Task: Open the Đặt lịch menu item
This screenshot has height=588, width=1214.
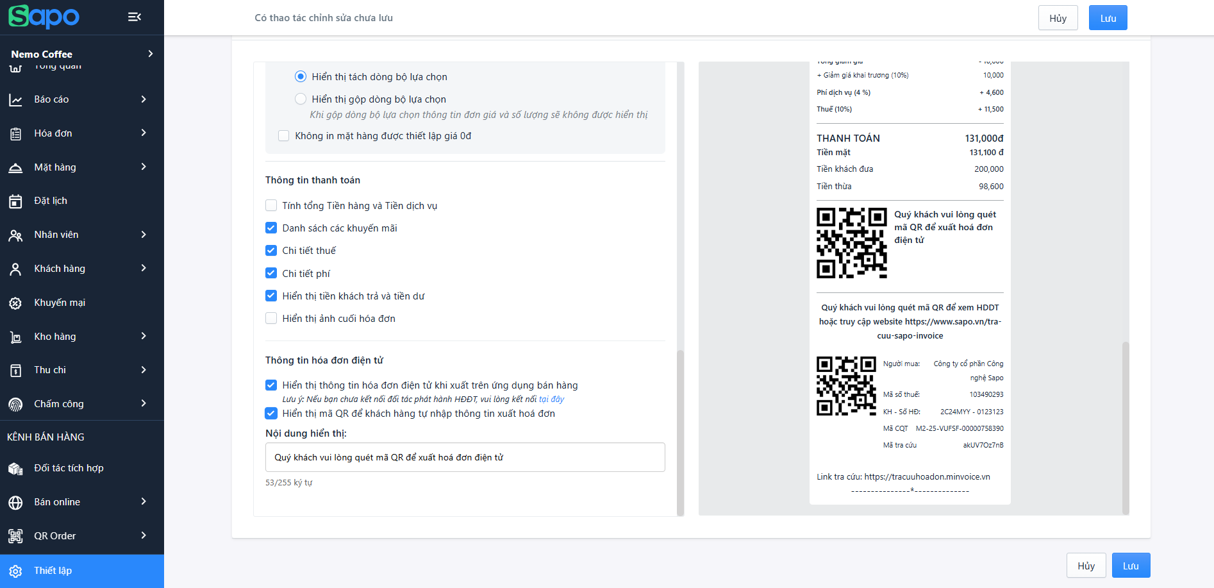Action: point(82,201)
